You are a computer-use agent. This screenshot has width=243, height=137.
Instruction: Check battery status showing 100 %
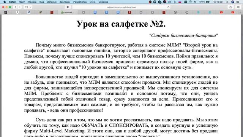pos(204,2)
